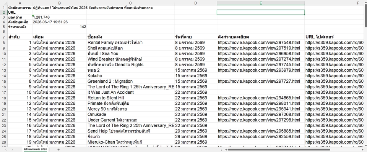Select the วันที่ฉาย header cell
The height and width of the screenshot is (152, 367).
click(195, 37)
